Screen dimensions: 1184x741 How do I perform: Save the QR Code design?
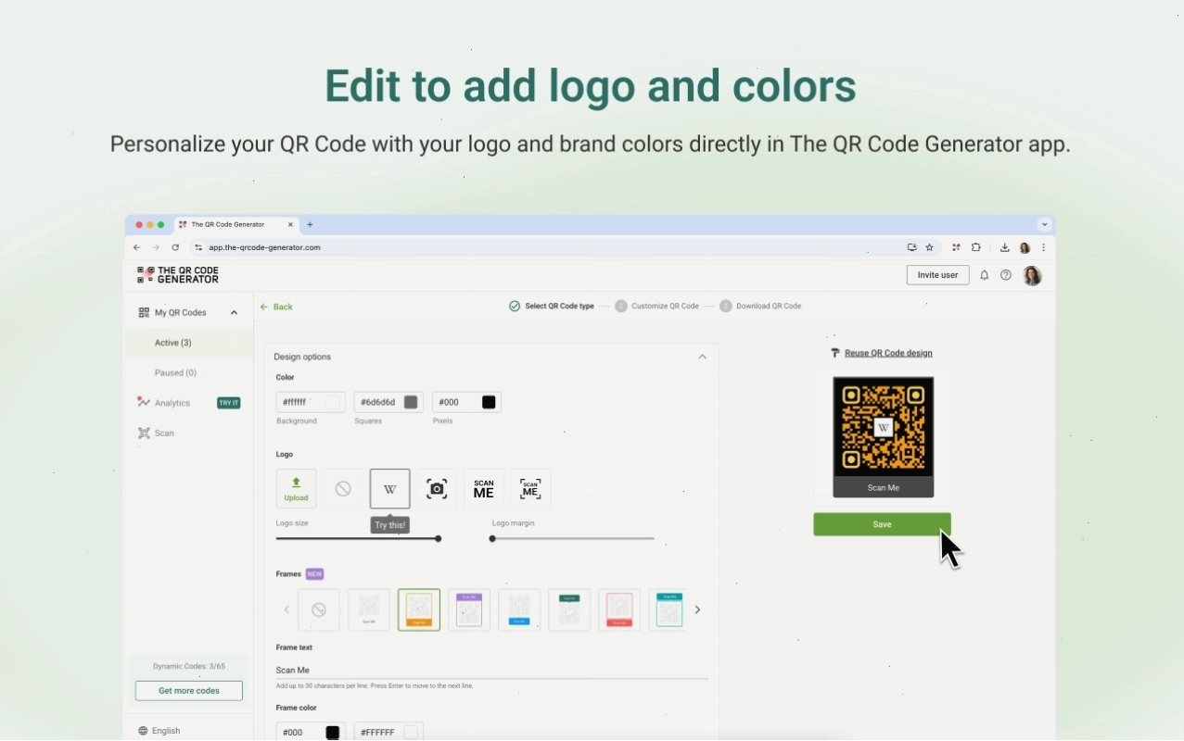pyautogui.click(x=882, y=524)
